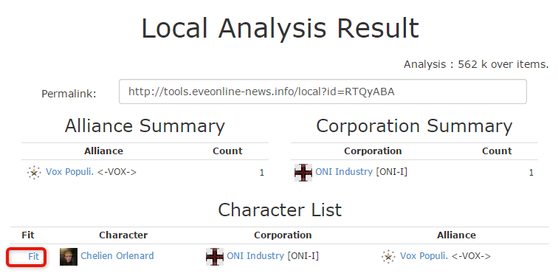Click Vox Populi star icon in Character List
The image size is (558, 276).
tap(388, 256)
